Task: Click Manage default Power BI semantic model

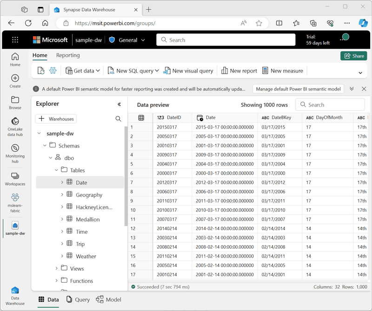Action: 298,89
